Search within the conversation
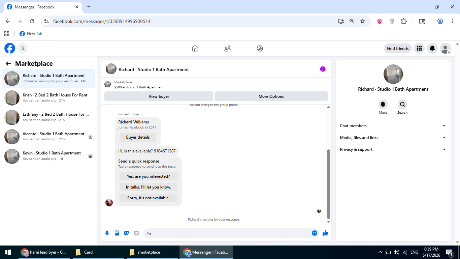This screenshot has width=460, height=259. pos(402,104)
